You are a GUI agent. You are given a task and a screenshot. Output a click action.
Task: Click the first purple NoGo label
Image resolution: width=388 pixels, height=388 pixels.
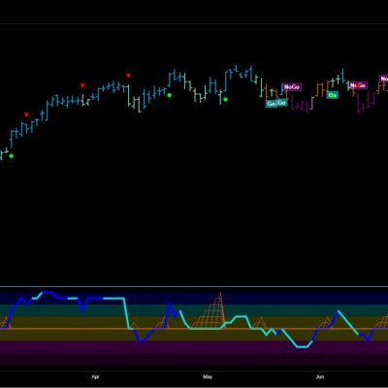coord(292,87)
